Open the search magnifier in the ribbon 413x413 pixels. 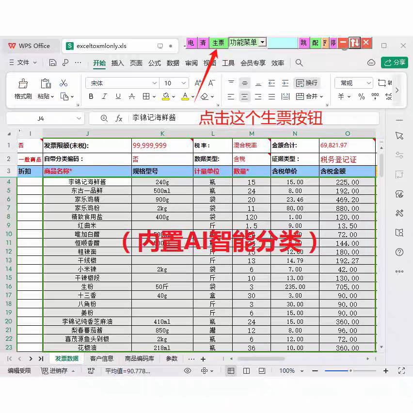click(x=300, y=63)
